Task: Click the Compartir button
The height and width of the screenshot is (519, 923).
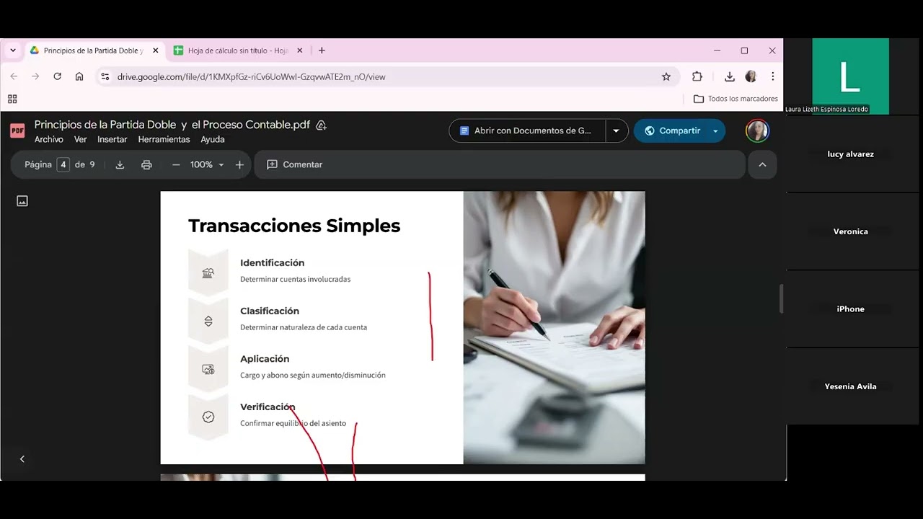Action: point(672,130)
